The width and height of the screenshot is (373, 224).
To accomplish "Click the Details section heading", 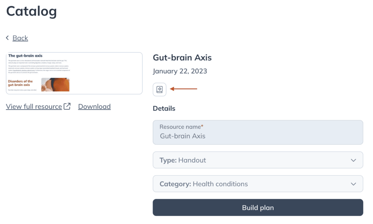I will click(164, 109).
